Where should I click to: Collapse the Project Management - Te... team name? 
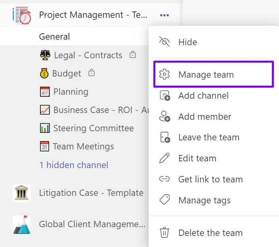(93, 15)
